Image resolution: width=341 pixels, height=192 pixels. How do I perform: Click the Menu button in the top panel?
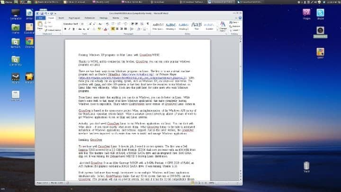click(6, 2)
